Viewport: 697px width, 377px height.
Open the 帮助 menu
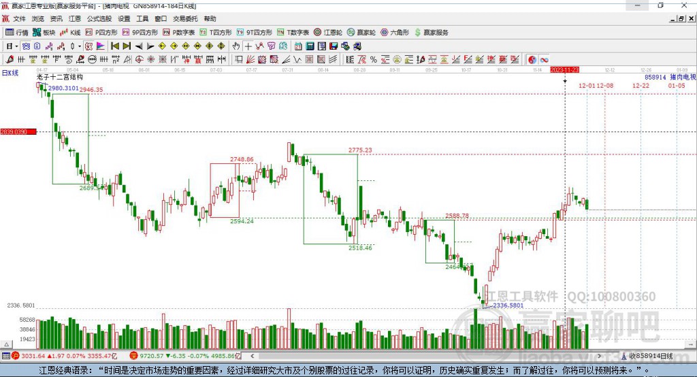(x=210, y=18)
